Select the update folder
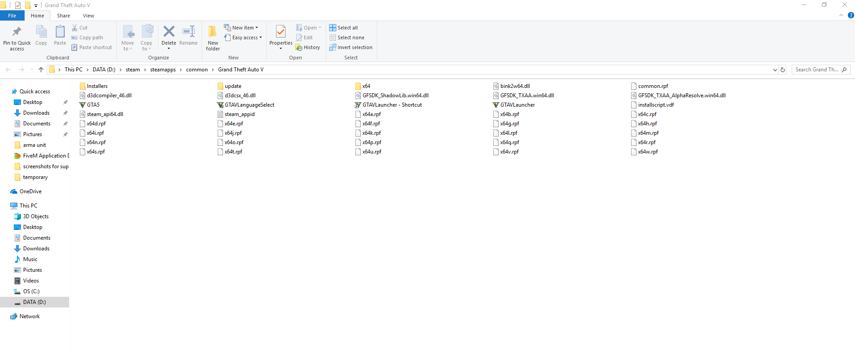This screenshot has height=353, width=855. (x=229, y=86)
